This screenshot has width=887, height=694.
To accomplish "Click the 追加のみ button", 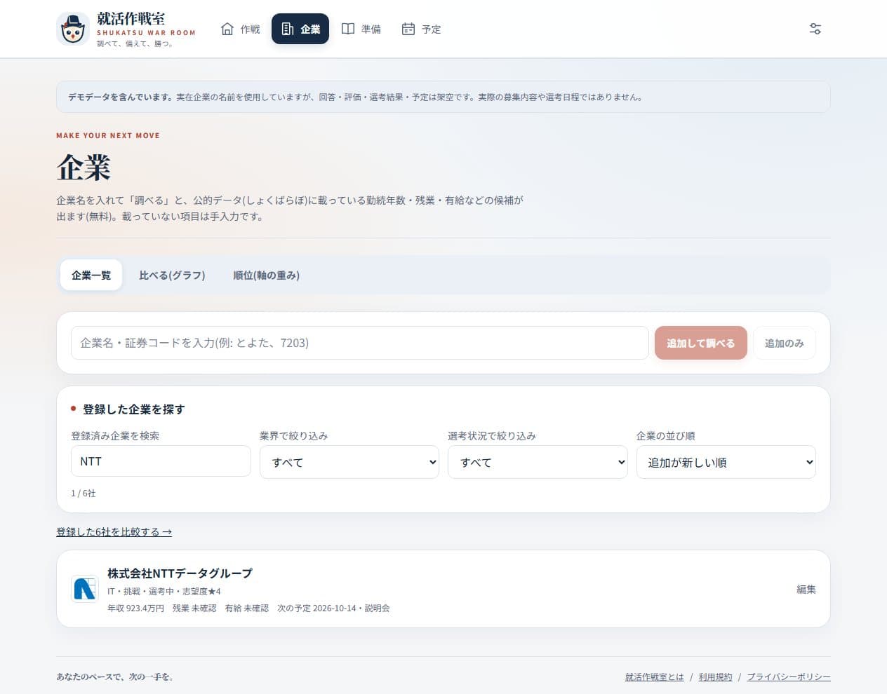I will pos(785,343).
